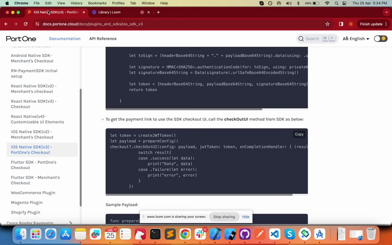Click the docs Search field
Screen dimensions: 392x245
[x=317, y=39]
